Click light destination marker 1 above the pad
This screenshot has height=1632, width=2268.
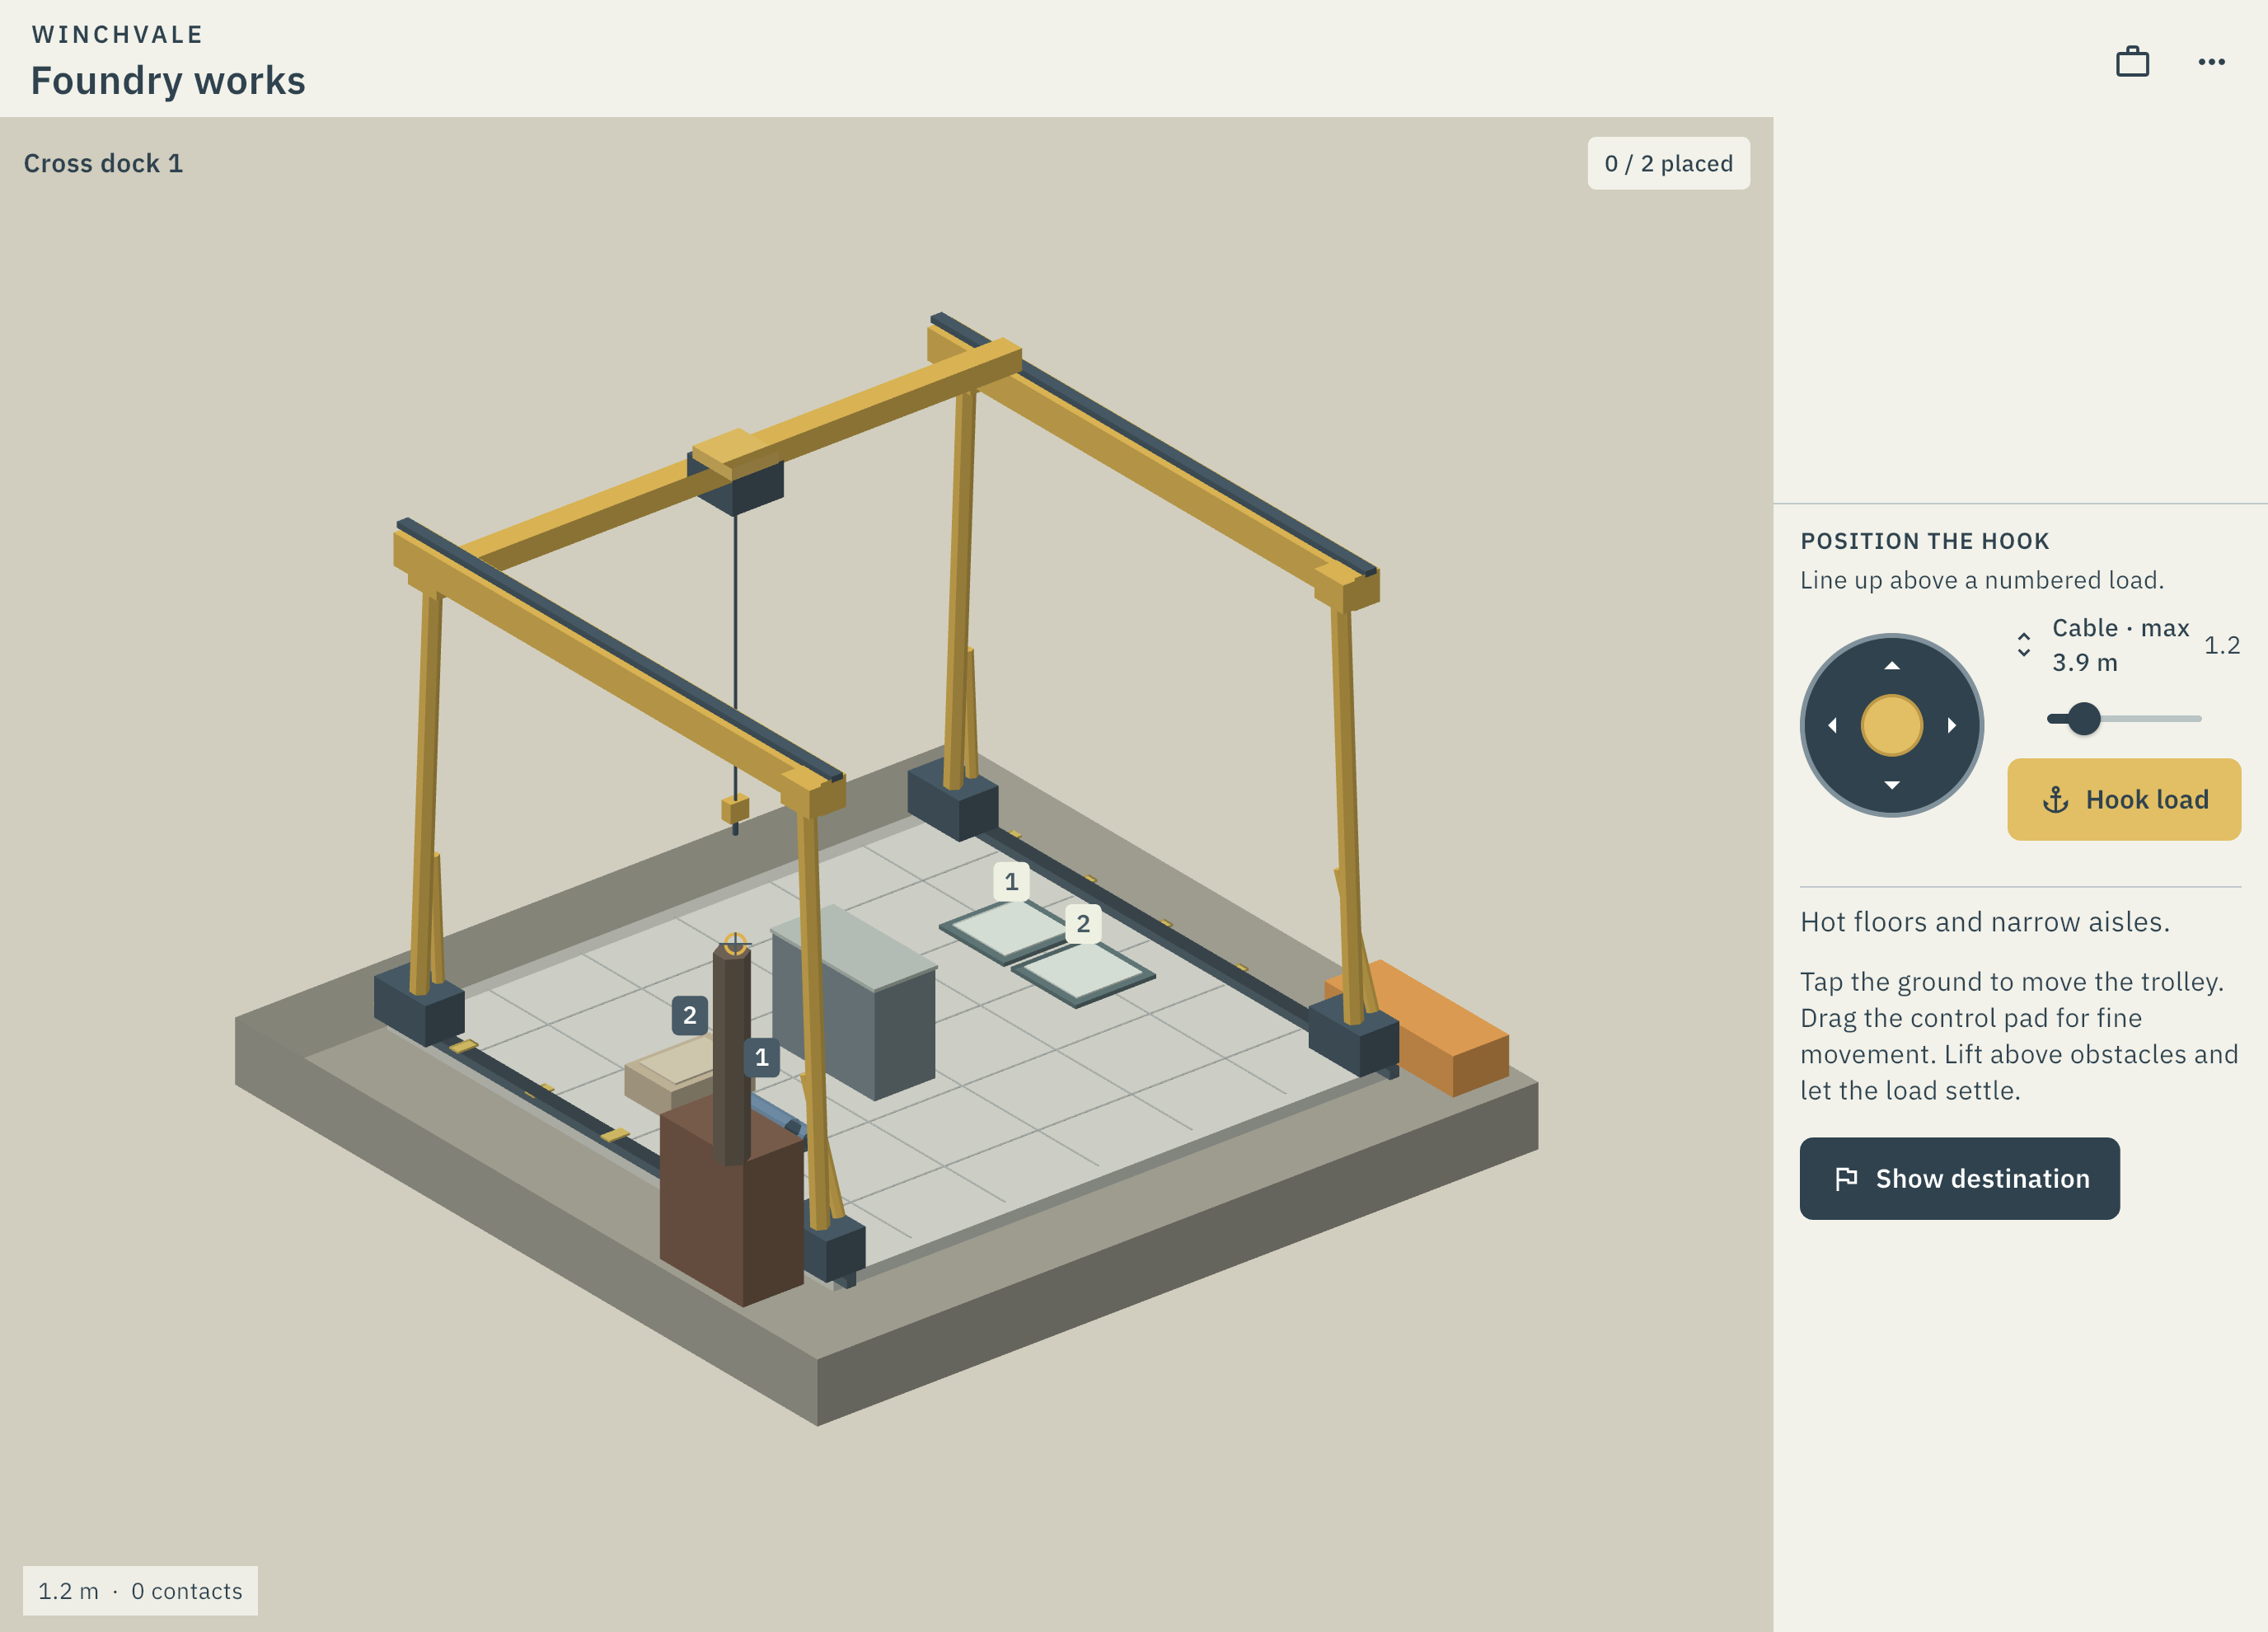[x=1011, y=881]
